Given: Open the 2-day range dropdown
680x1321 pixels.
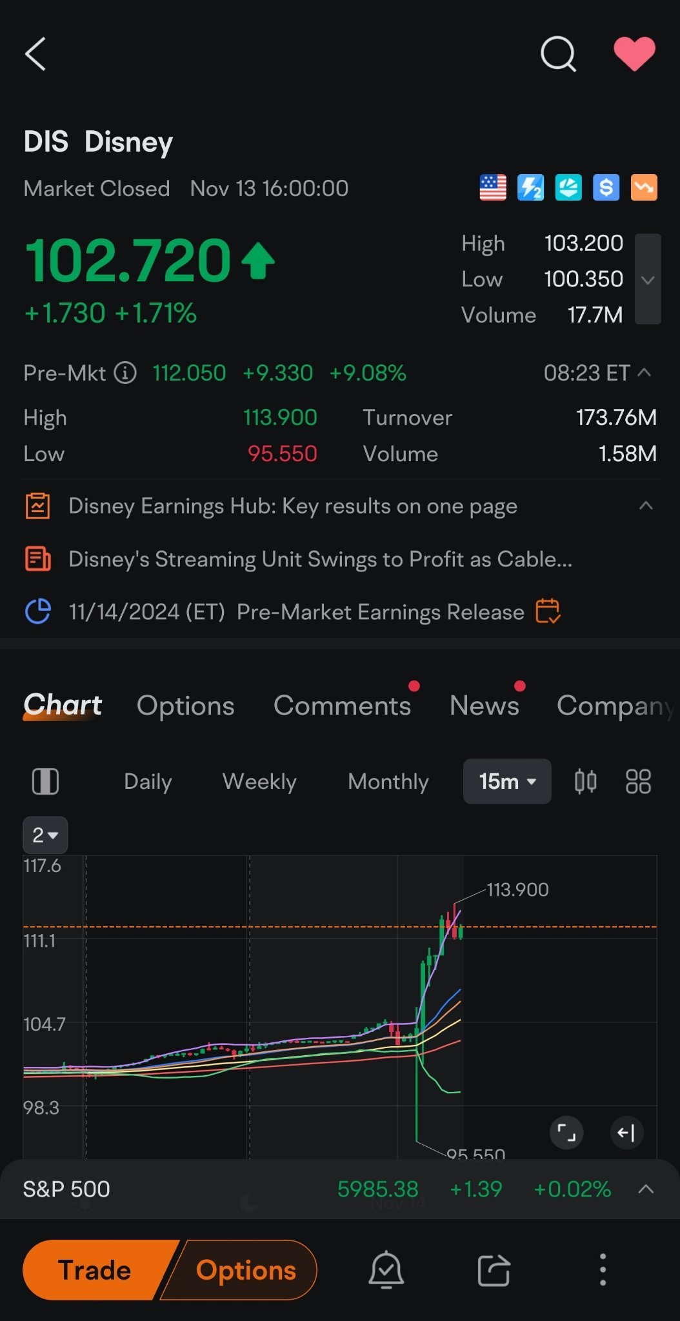Looking at the screenshot, I should click(45, 835).
